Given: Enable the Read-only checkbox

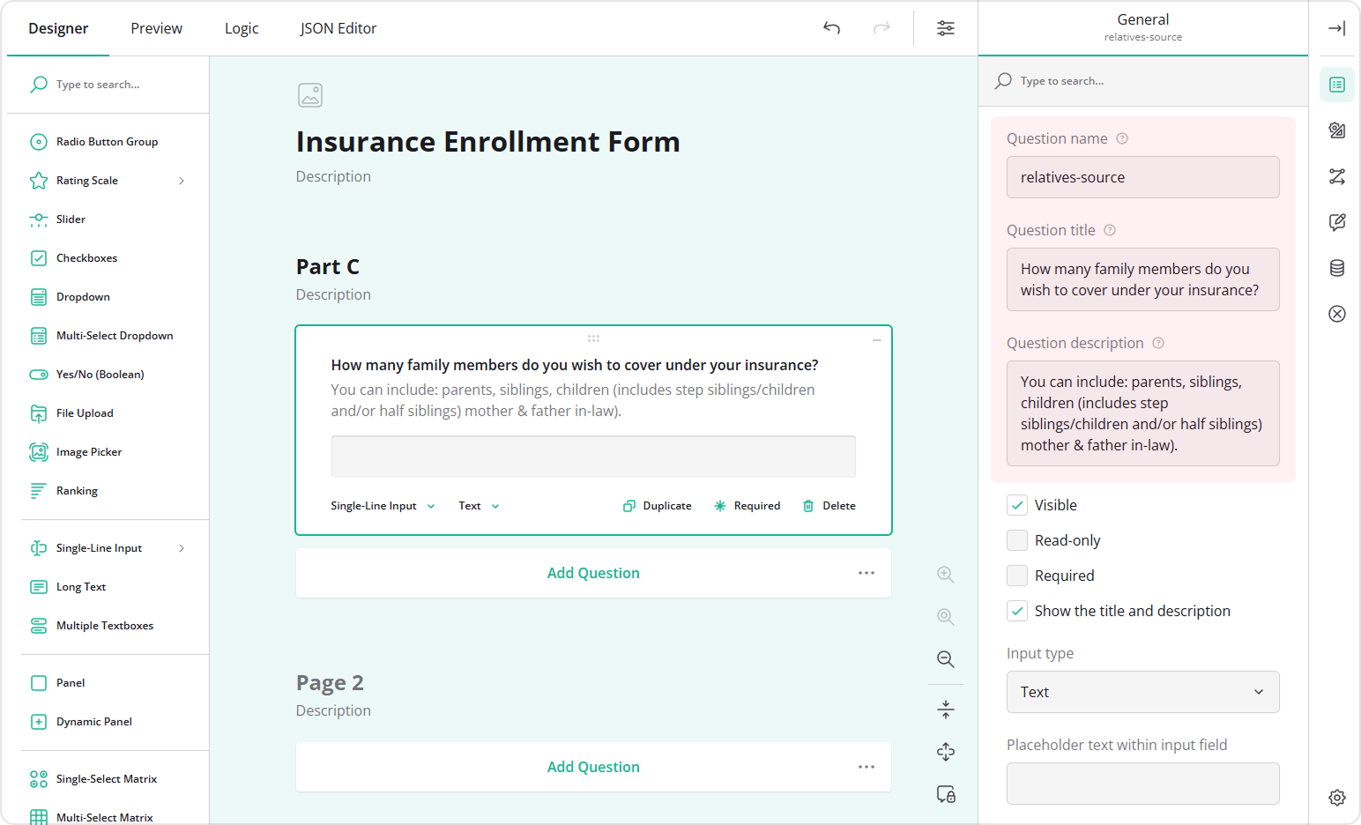Looking at the screenshot, I should (1017, 540).
